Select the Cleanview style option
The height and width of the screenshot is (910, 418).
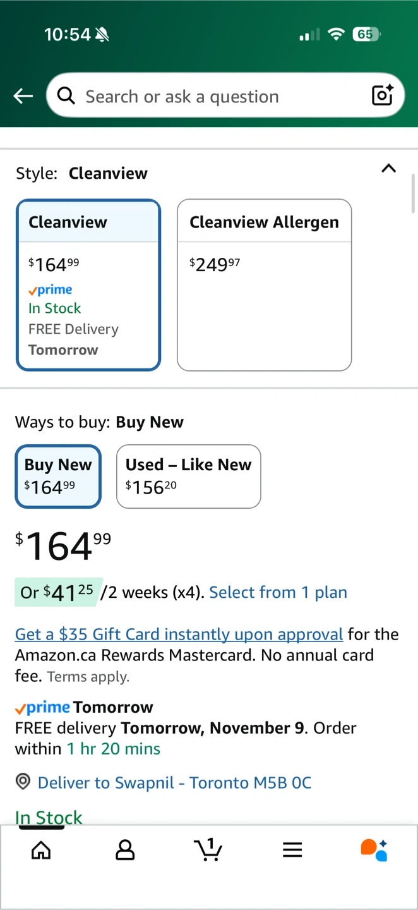pos(88,285)
